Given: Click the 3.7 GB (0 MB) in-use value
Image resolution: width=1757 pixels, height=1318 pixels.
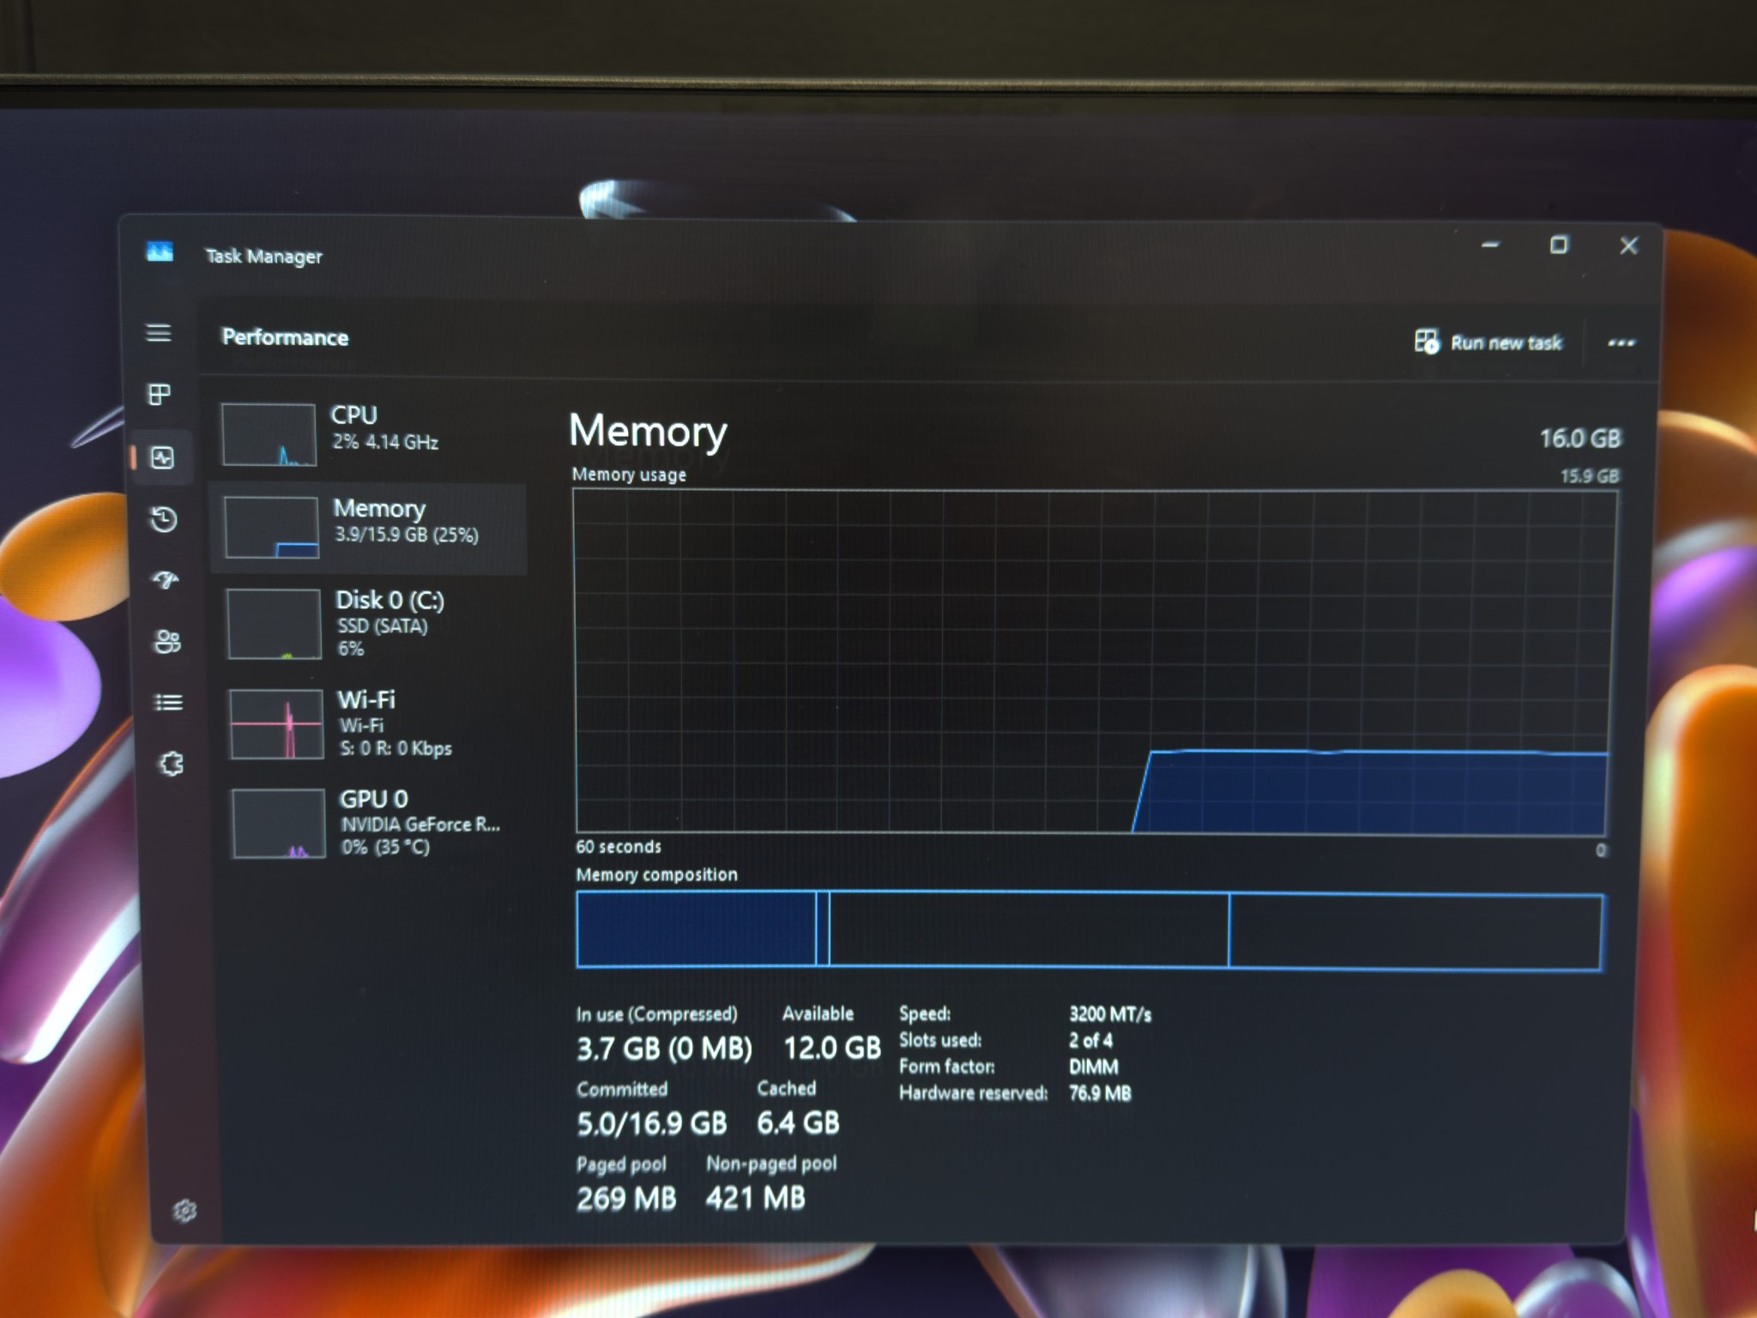Looking at the screenshot, I should [x=664, y=1049].
